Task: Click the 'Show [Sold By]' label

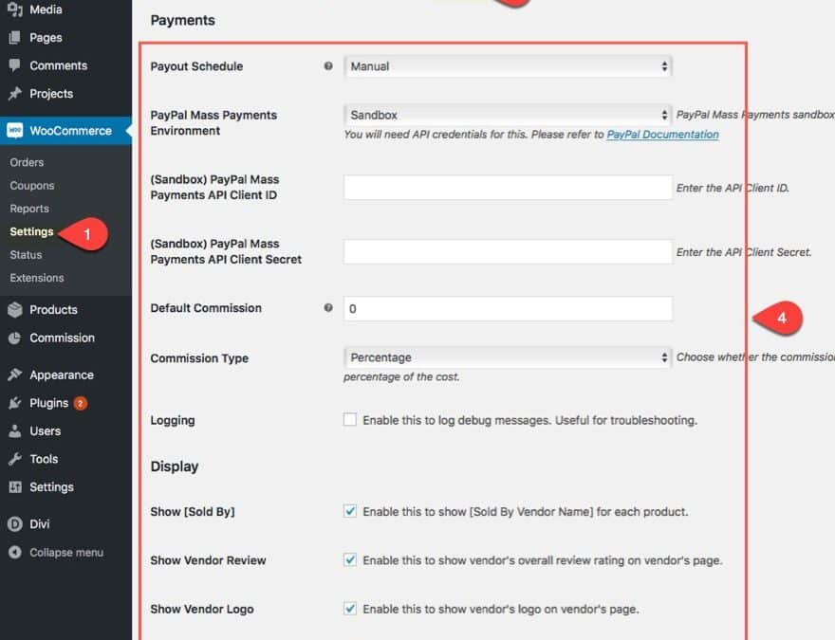Action: (193, 512)
